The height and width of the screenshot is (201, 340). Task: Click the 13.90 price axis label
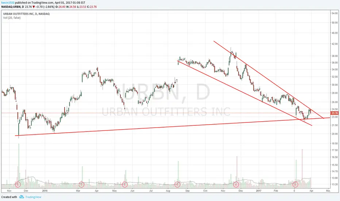(x=335, y=178)
